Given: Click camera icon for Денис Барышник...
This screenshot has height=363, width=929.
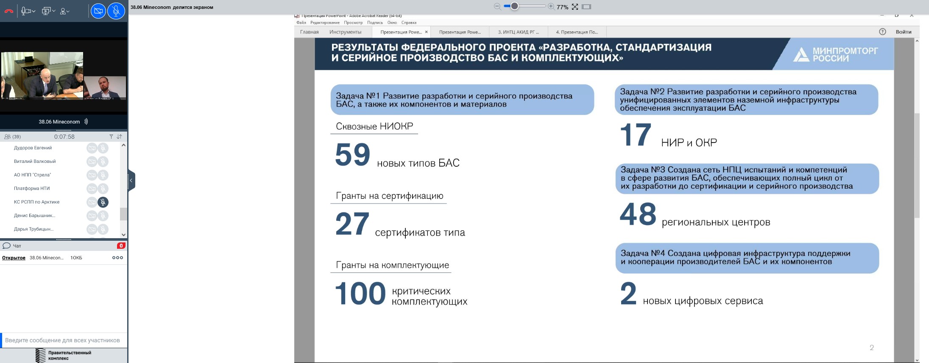Looking at the screenshot, I should tap(92, 216).
